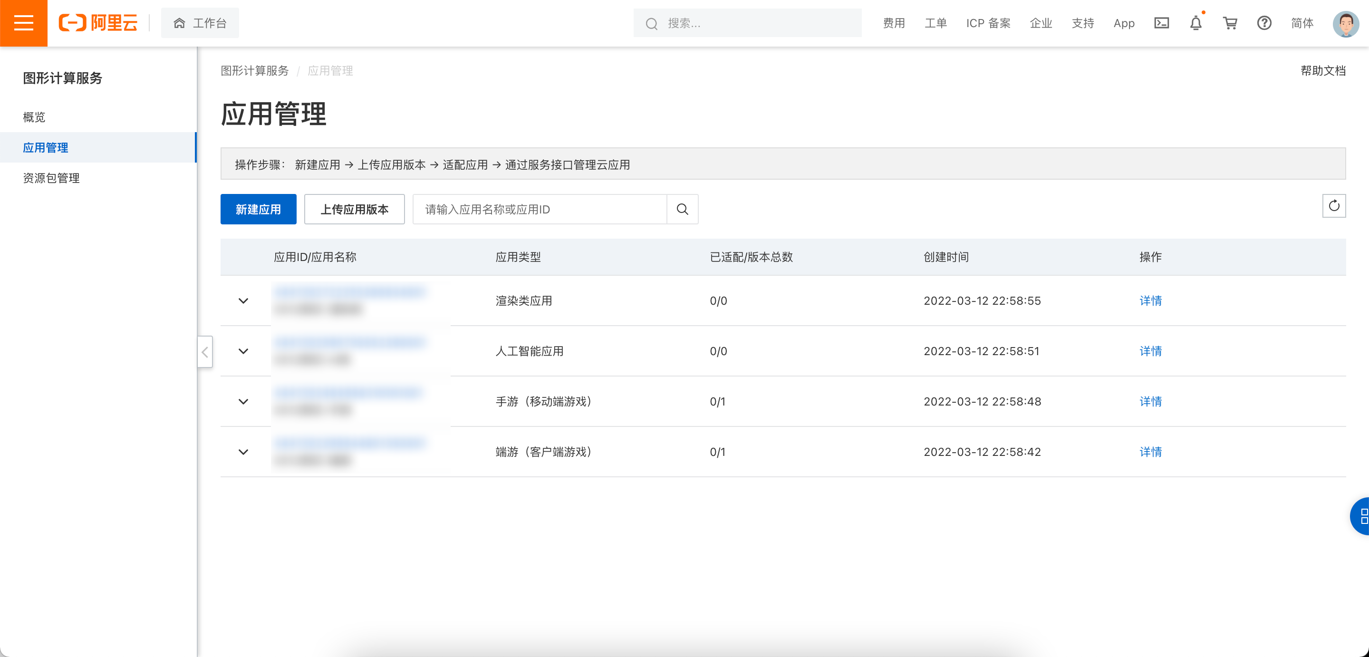The image size is (1369, 657).
Task: Click the help question mark icon
Action: point(1264,23)
